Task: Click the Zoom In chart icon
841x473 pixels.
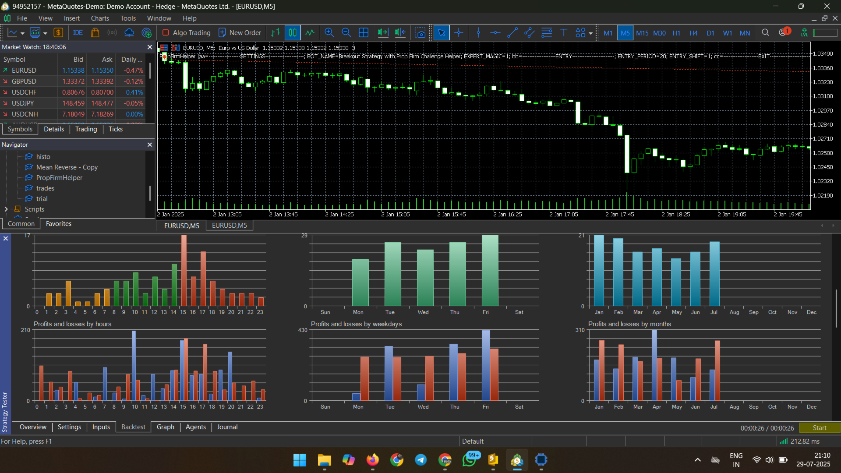Action: pos(329,33)
